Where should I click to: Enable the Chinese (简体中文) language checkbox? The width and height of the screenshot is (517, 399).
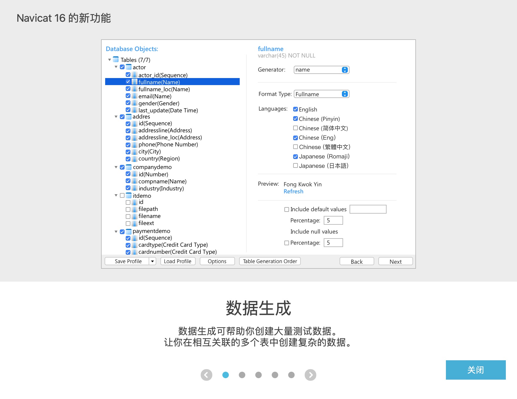pyautogui.click(x=295, y=128)
